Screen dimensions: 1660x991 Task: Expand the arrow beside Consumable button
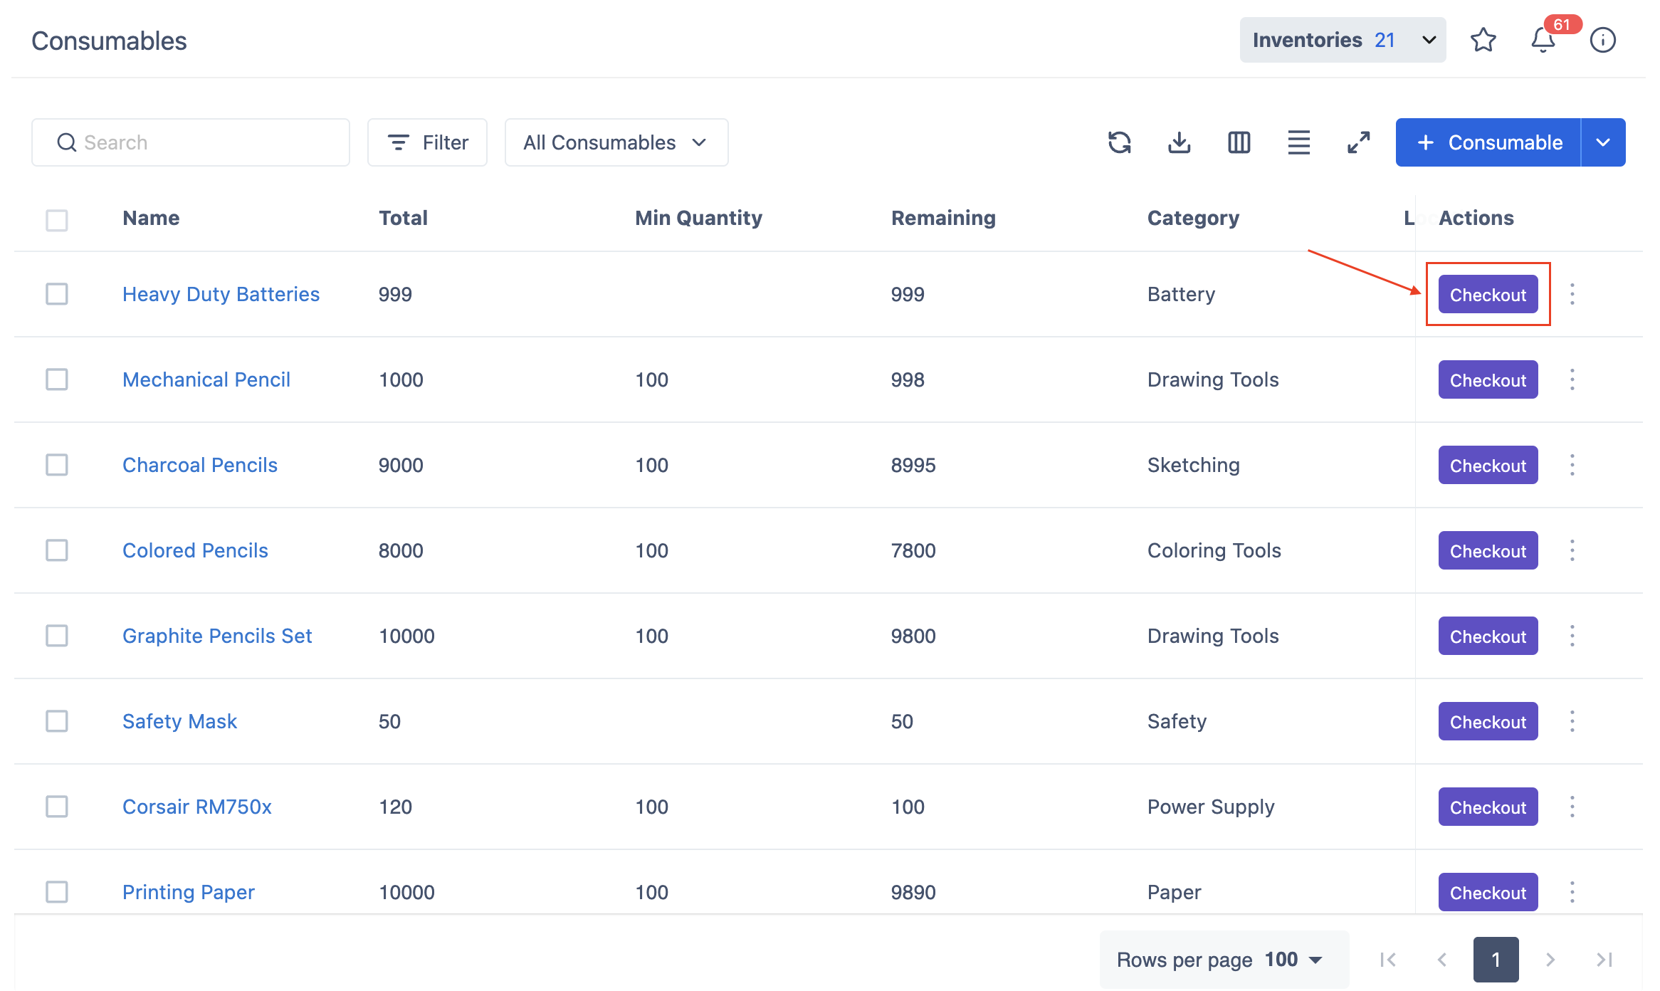click(1603, 142)
